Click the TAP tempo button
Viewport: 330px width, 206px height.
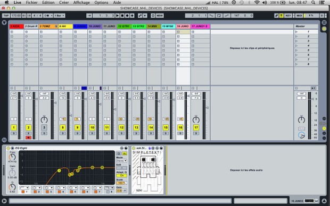(6, 15)
